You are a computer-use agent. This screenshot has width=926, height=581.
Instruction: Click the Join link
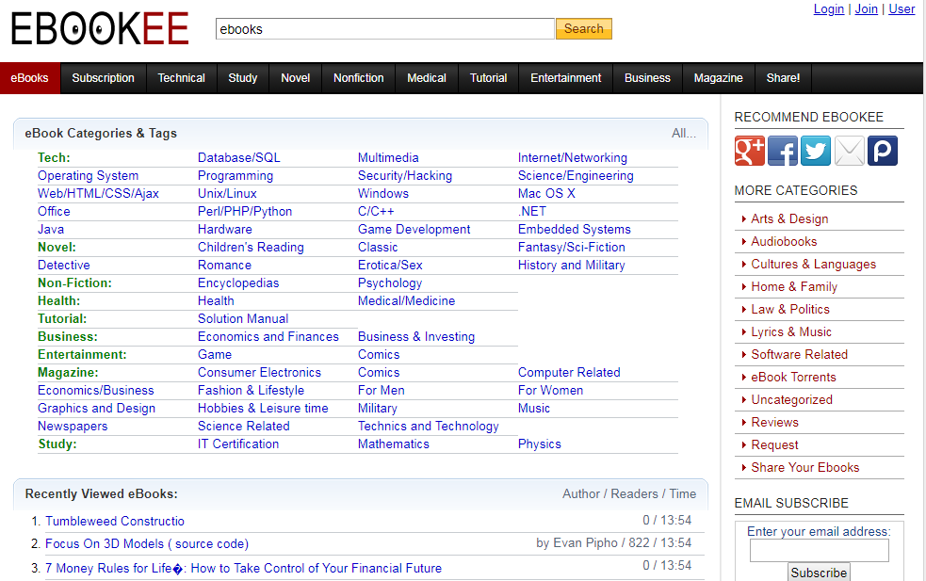867,8
